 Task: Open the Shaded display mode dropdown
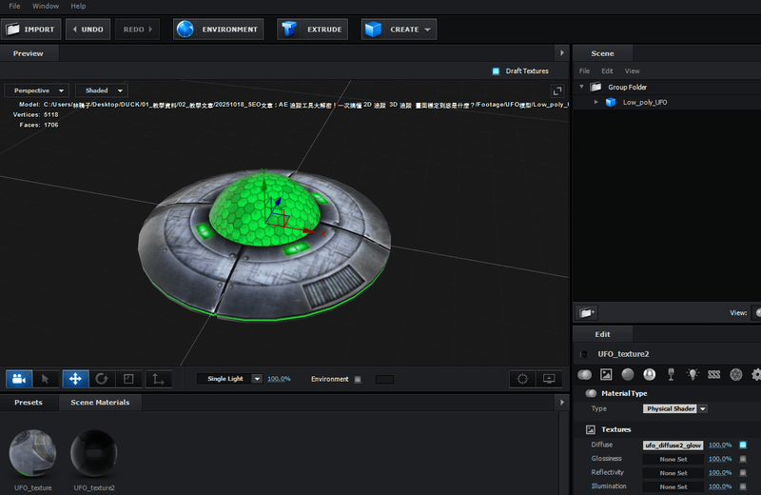(x=101, y=90)
